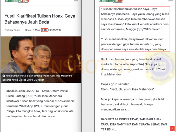Viewport: 176px width, 132px height.
Task: Click the time '09:13 WIB'
Action: tap(55, 30)
